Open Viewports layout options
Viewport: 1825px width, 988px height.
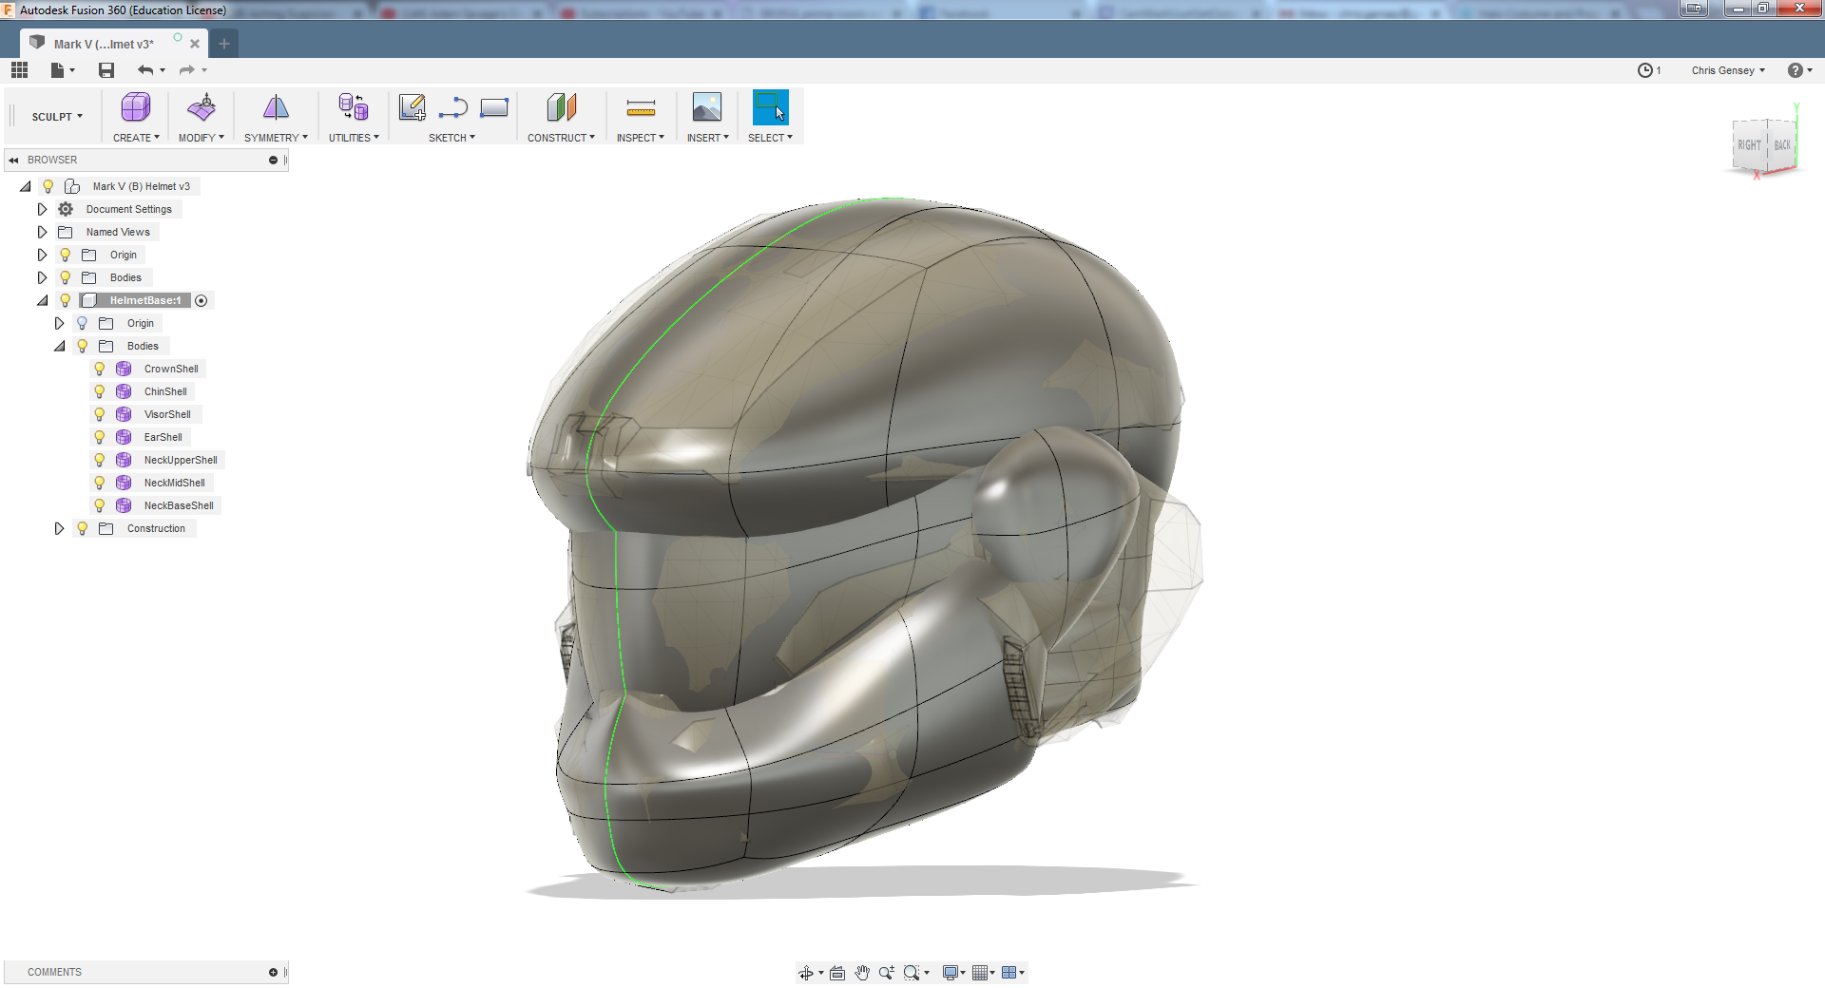pyautogui.click(x=1009, y=973)
